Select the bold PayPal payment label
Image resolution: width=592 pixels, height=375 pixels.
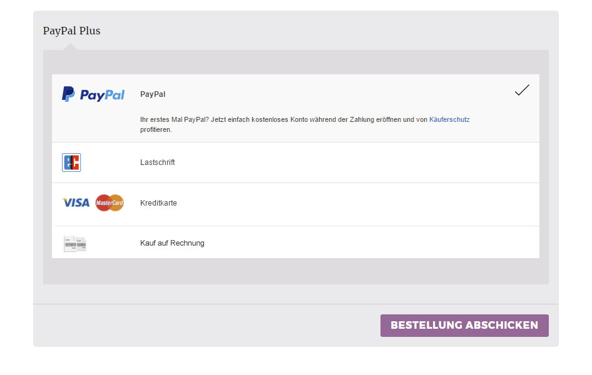pos(153,94)
